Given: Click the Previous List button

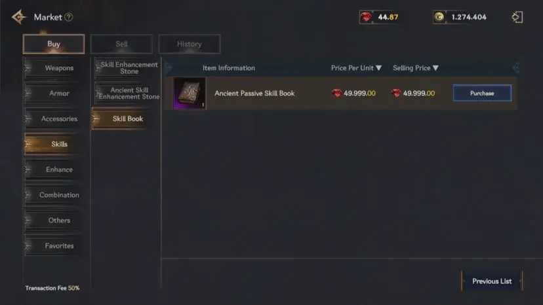Looking at the screenshot, I should point(492,281).
